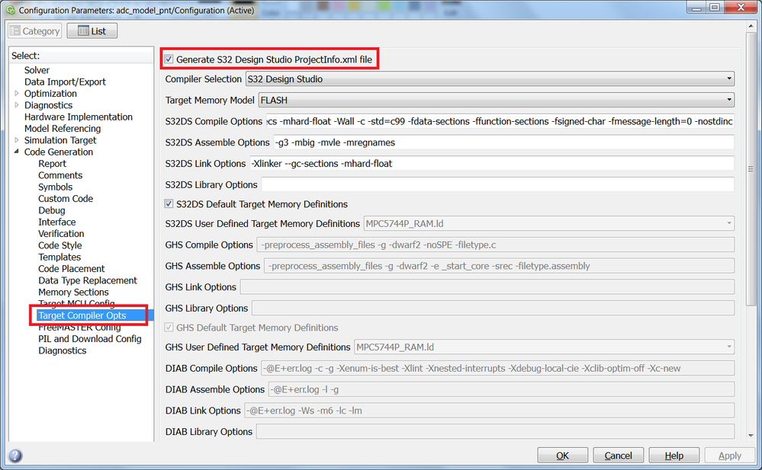Select Comments under Code Generation
This screenshot has width=762, height=470.
tap(60, 175)
